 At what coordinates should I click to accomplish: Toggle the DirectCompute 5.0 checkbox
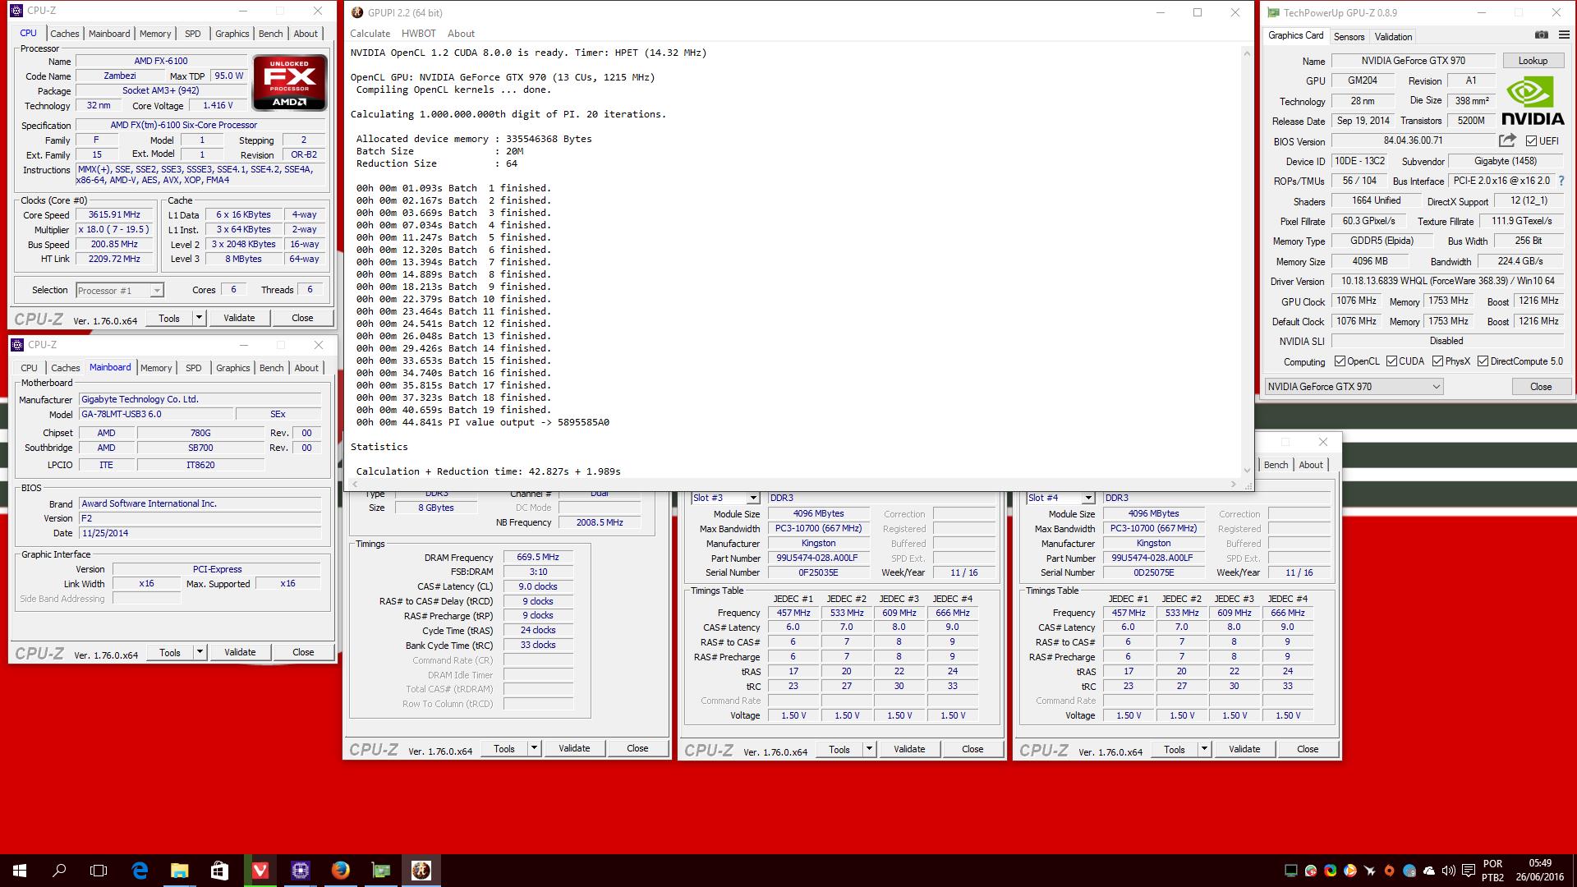(x=1483, y=361)
